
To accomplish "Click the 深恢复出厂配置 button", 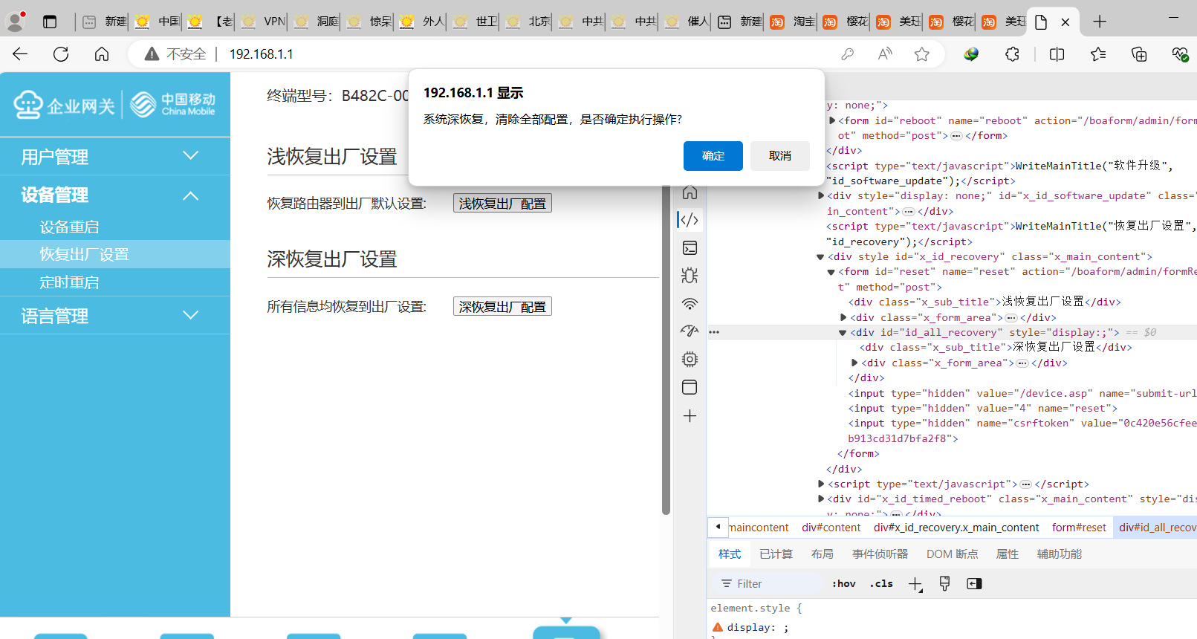I will tap(502, 306).
